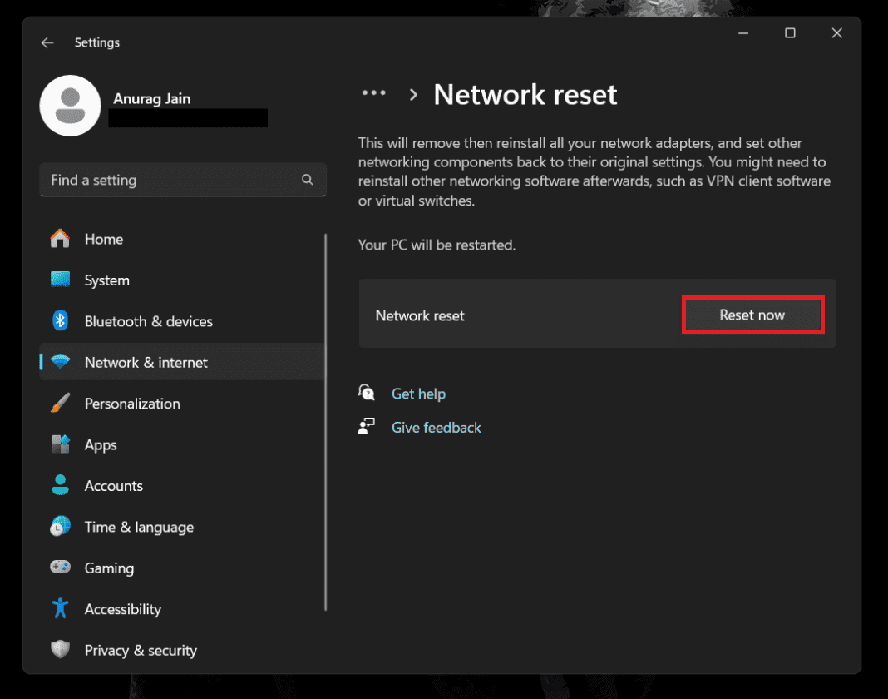Select the Network & internet globe icon

(x=60, y=362)
